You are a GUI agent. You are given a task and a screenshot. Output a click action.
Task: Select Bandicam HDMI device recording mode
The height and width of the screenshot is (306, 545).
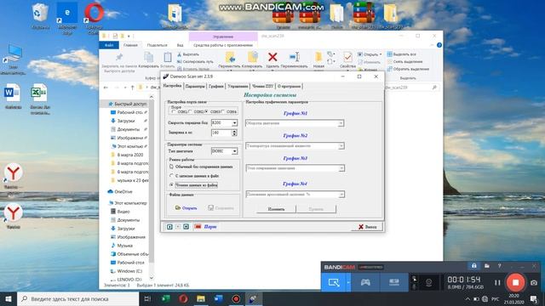393,282
